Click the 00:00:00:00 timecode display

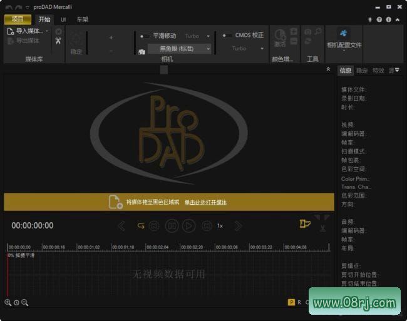click(33, 225)
